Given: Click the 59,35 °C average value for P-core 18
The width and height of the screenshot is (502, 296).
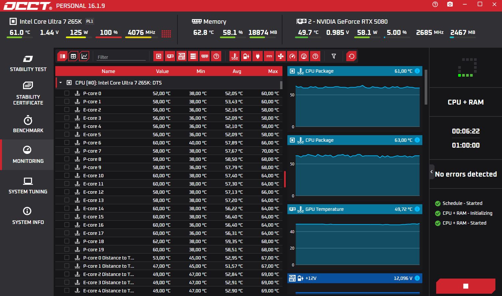Looking at the screenshot, I should point(234,241).
